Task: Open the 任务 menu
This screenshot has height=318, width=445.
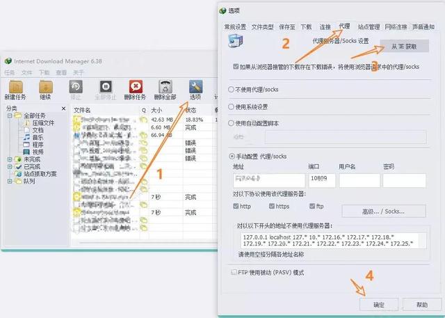Action: pyautogui.click(x=10, y=72)
